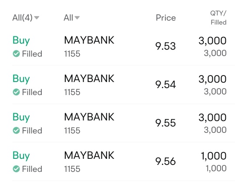Click stock code 1155 in second row
Viewport: 235px width, 184px height.
[x=72, y=92]
